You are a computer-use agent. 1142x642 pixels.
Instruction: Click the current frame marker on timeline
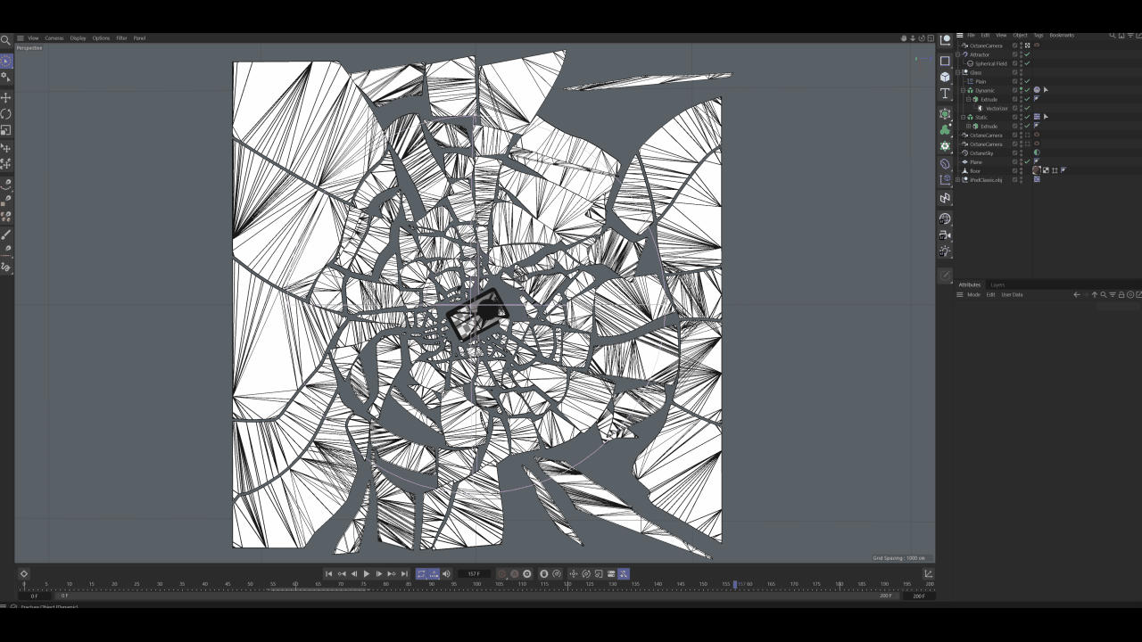735,585
